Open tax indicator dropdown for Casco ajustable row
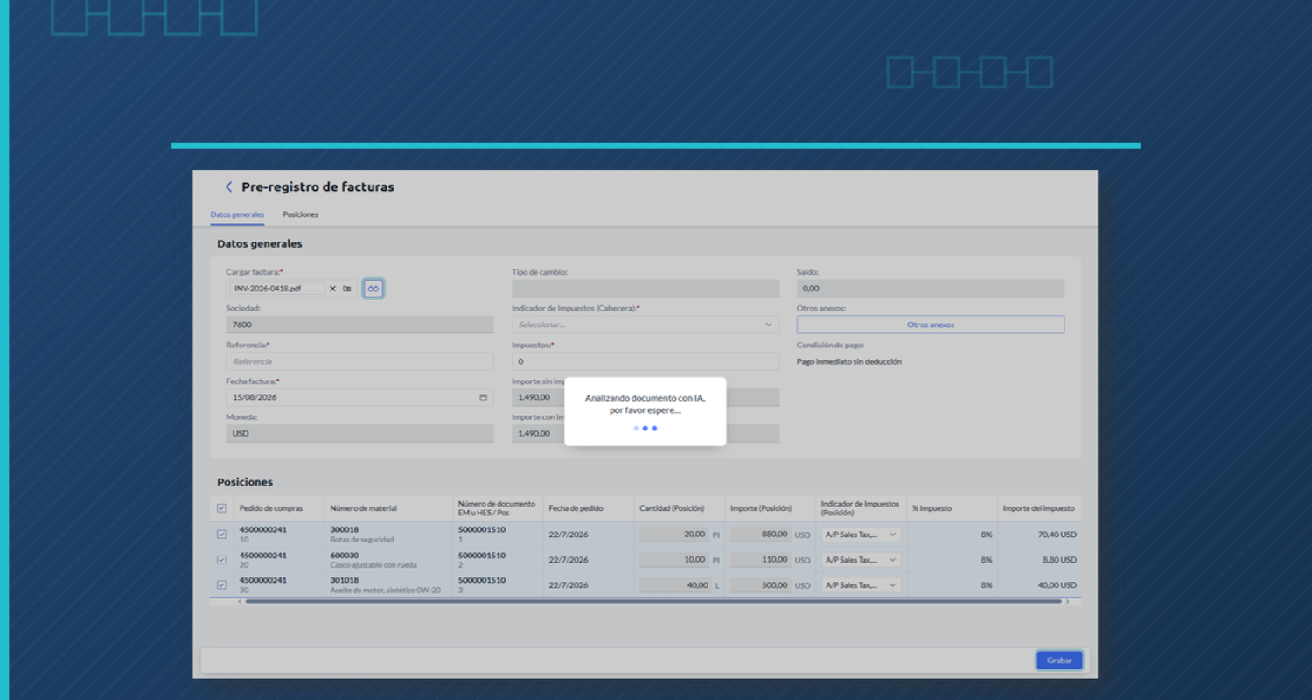The image size is (1312, 700). click(x=861, y=560)
